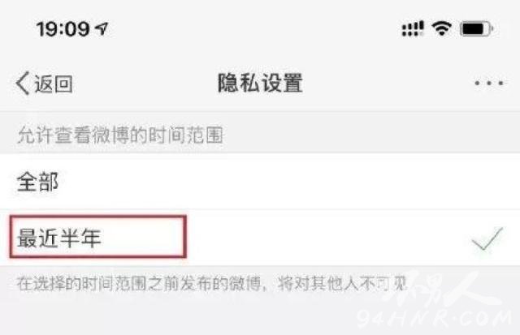Tap the location services arrow icon
The width and height of the screenshot is (520, 335).
tap(102, 28)
